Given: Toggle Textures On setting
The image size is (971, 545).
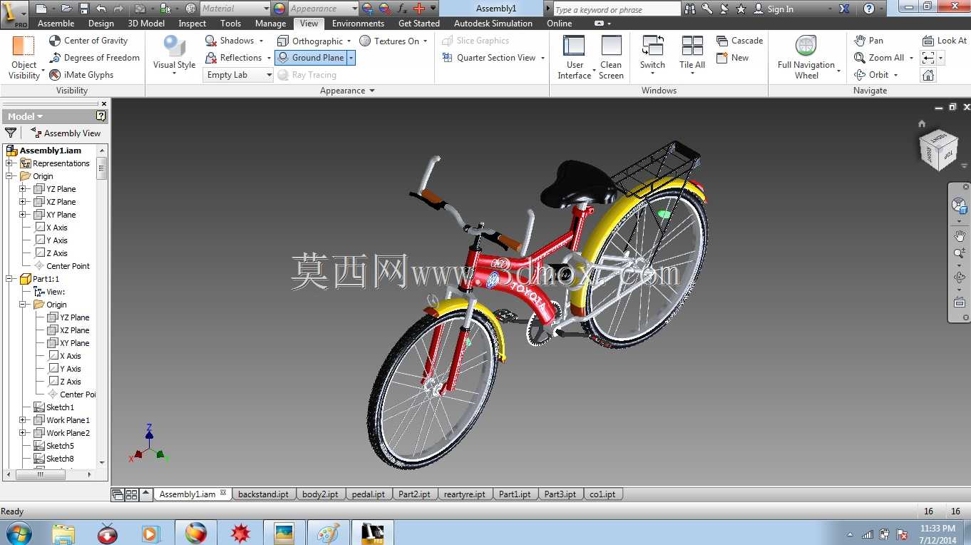Looking at the screenshot, I should [389, 41].
